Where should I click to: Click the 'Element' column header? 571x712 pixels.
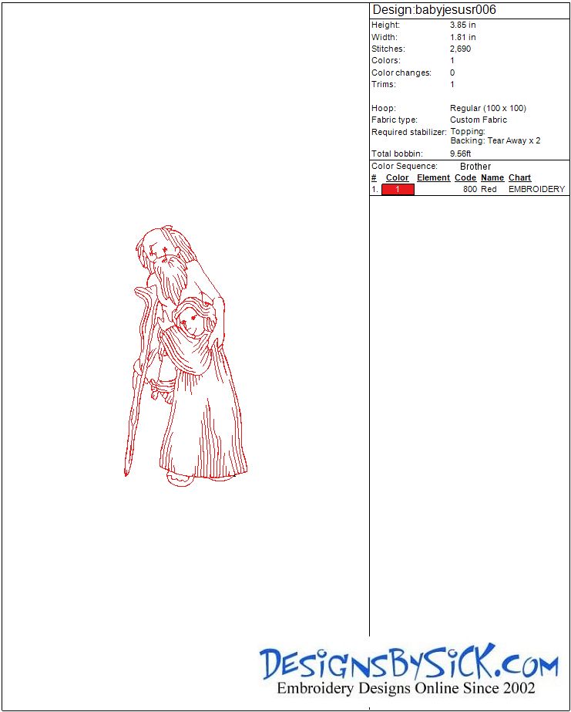tap(433, 177)
